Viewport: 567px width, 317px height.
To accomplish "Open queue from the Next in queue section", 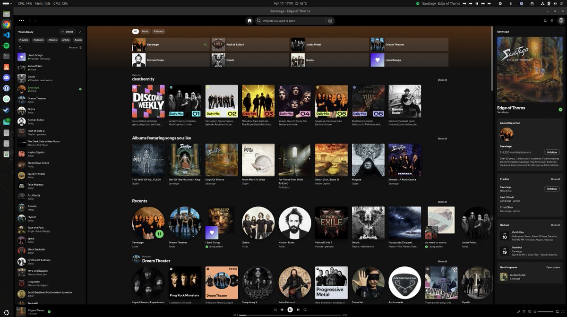I will pos(553,267).
